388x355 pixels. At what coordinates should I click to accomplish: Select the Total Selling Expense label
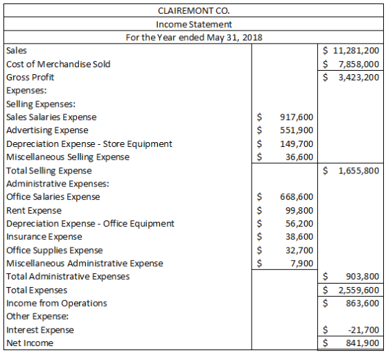click(48, 171)
